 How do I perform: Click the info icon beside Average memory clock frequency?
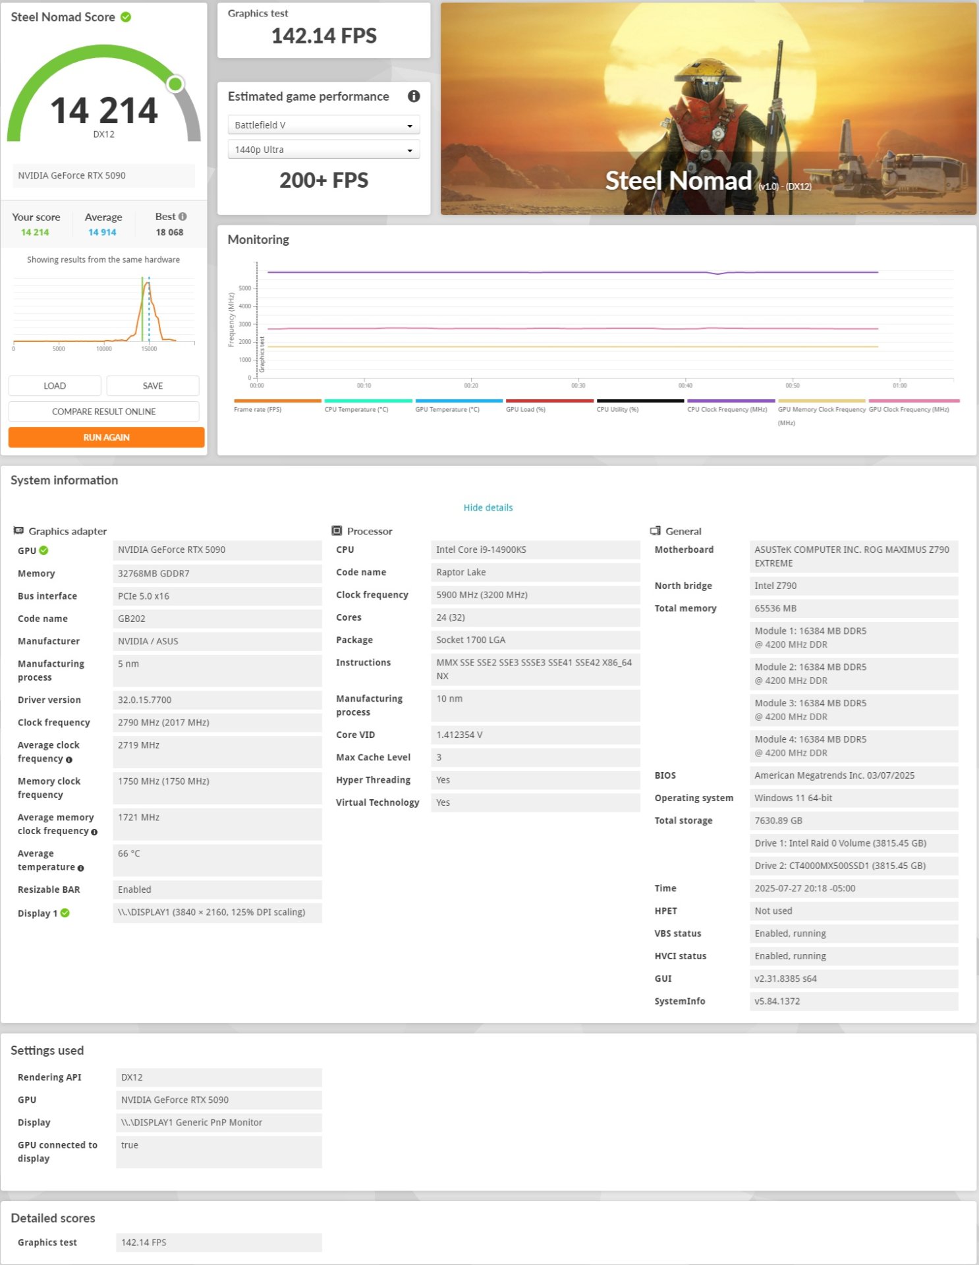tap(94, 832)
